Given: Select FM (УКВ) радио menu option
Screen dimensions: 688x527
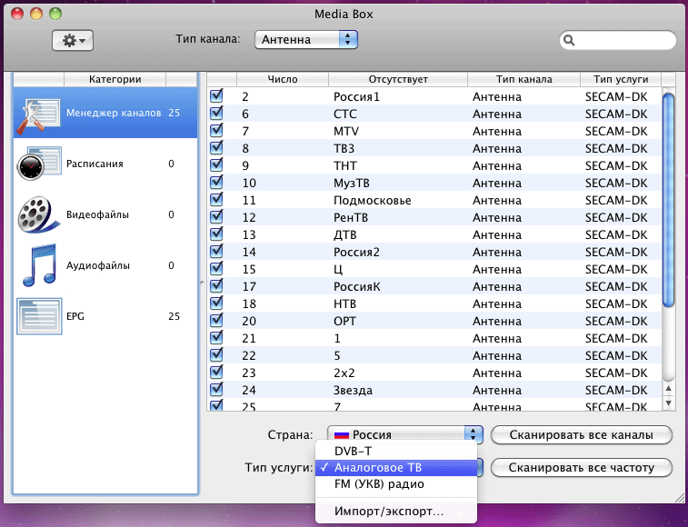Looking at the screenshot, I should click(x=379, y=483).
